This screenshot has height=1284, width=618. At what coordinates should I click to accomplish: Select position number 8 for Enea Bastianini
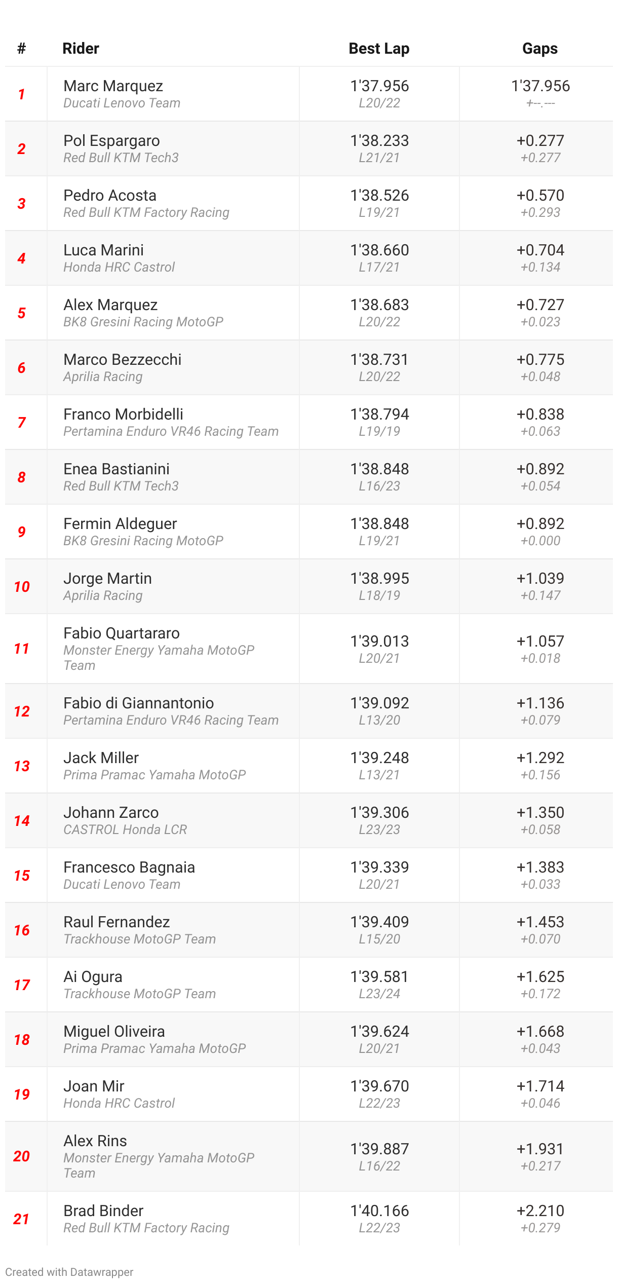[x=21, y=477]
